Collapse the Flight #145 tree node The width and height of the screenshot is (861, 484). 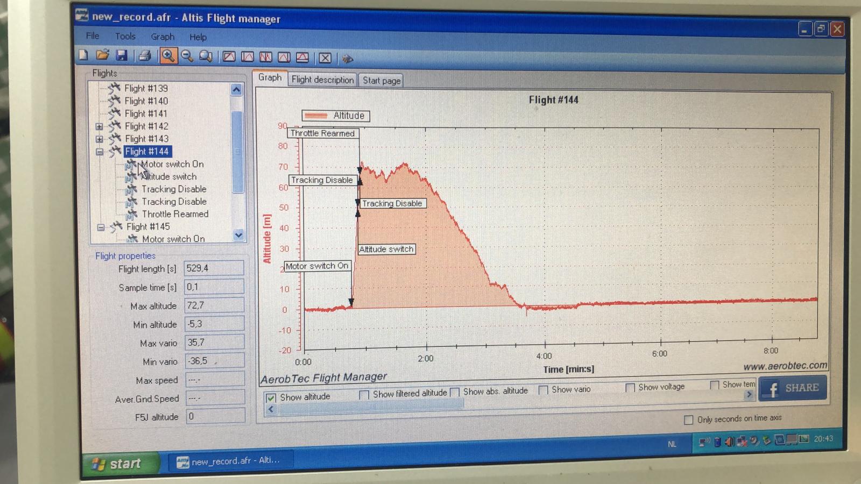click(101, 227)
